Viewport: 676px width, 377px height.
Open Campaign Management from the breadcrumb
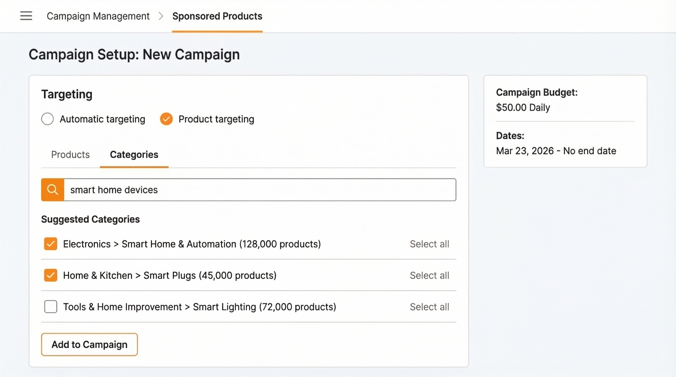(x=98, y=16)
